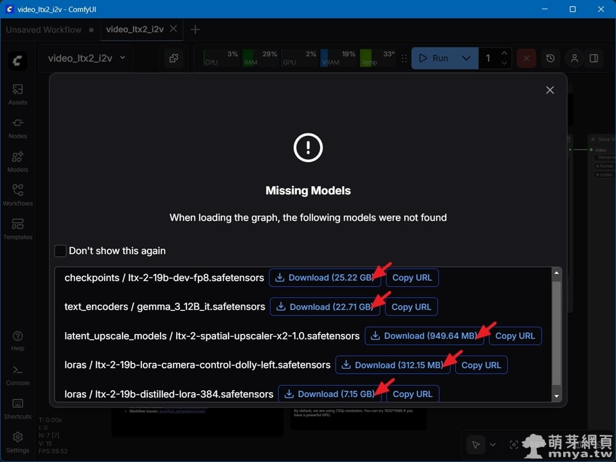Download the spatial upscaler model (949.64 MB)
The width and height of the screenshot is (616, 462).
tap(424, 336)
